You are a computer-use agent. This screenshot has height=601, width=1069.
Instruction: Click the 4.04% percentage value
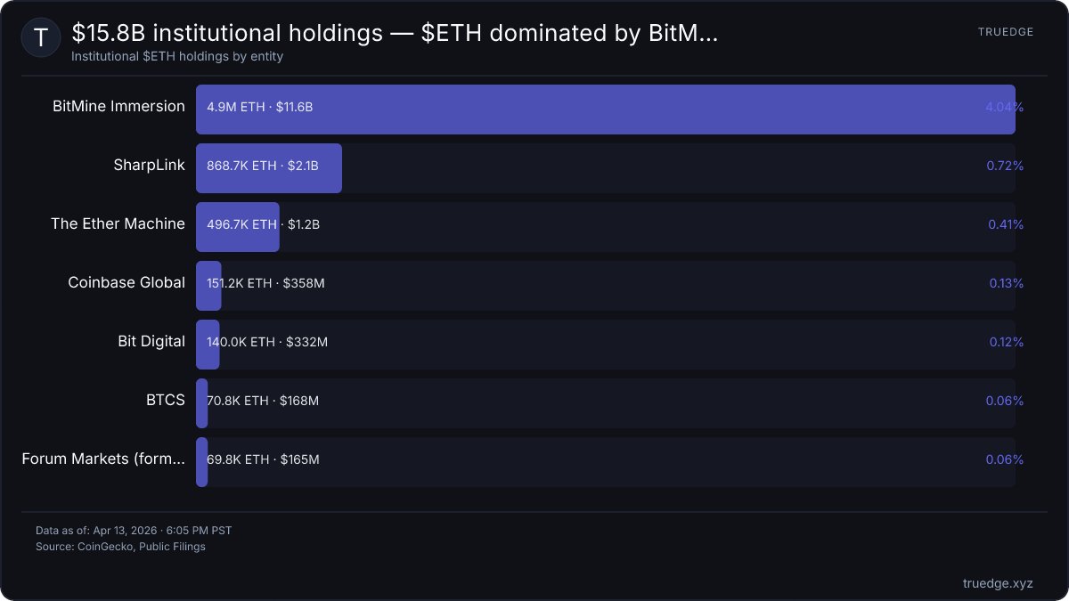pos(1004,107)
